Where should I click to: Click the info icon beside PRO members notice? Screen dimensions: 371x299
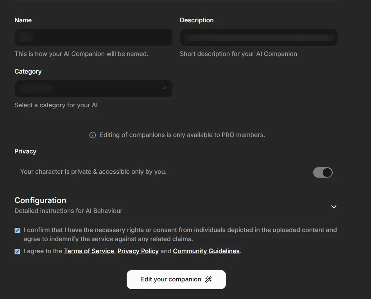point(93,135)
